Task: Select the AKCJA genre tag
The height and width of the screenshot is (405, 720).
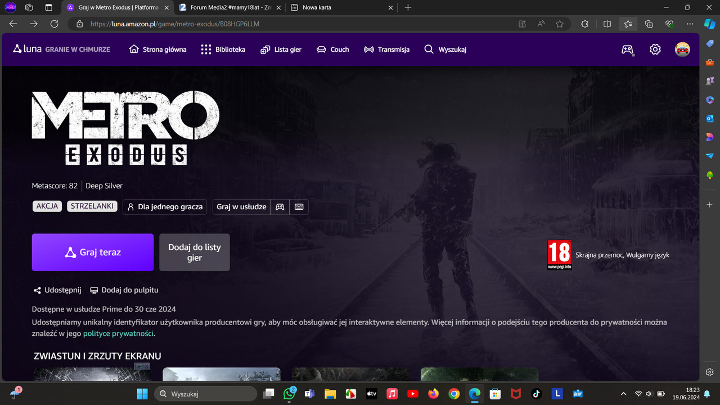Action: tap(47, 206)
